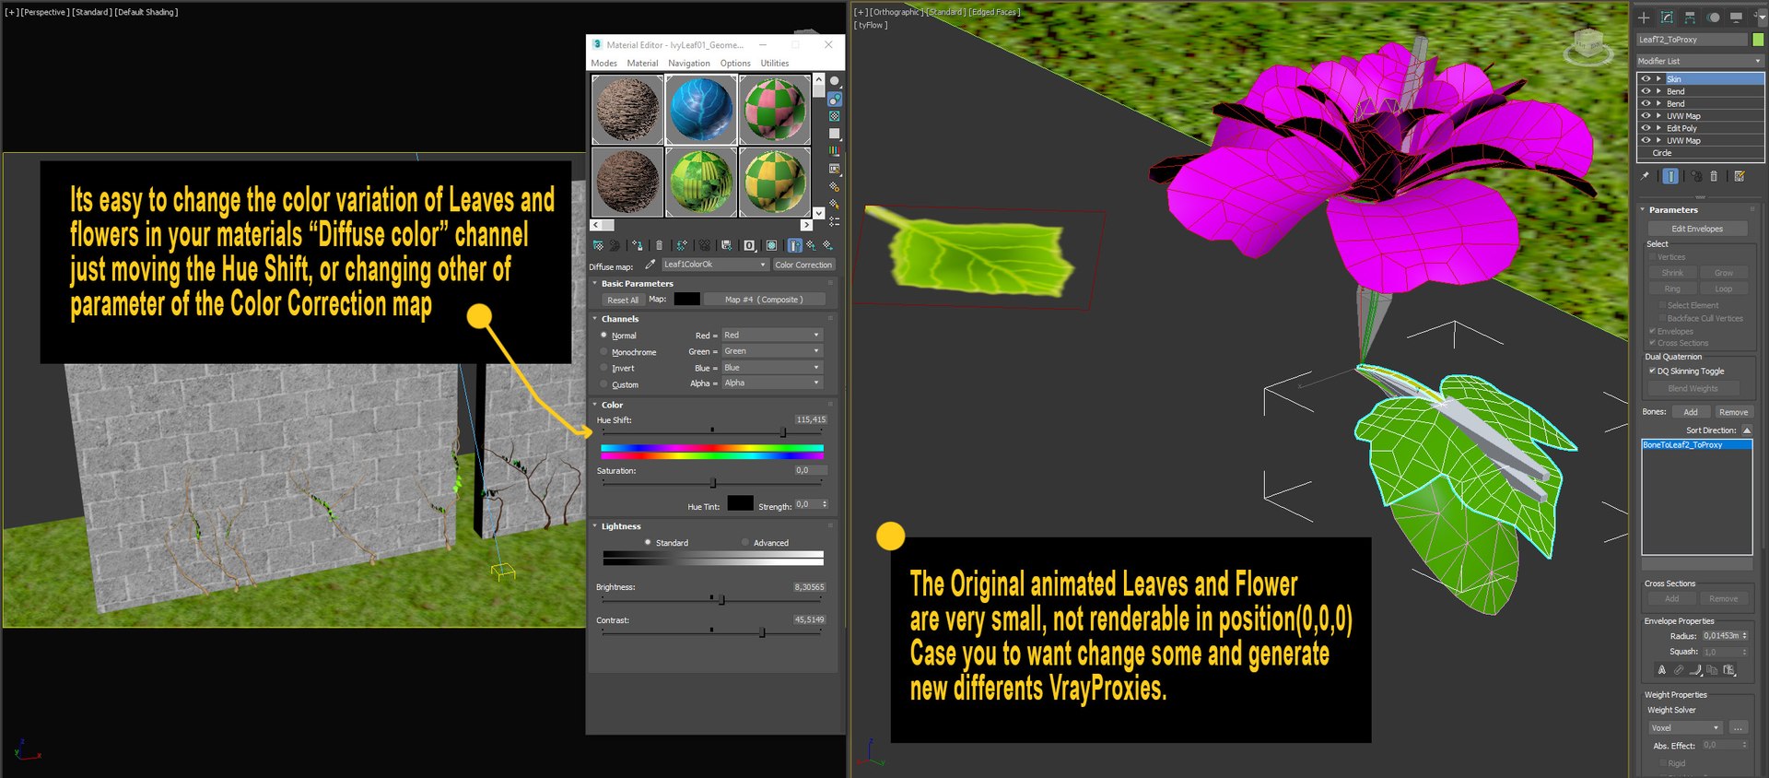Toggle eye visibility for Edit Poly modifier
Viewport: 1769px width, 778px height.
(x=1646, y=128)
